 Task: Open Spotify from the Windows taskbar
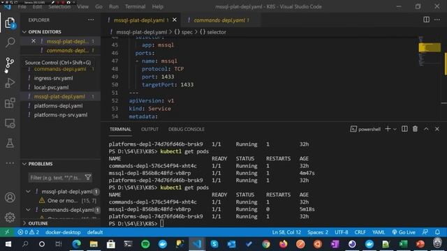(x=145, y=244)
